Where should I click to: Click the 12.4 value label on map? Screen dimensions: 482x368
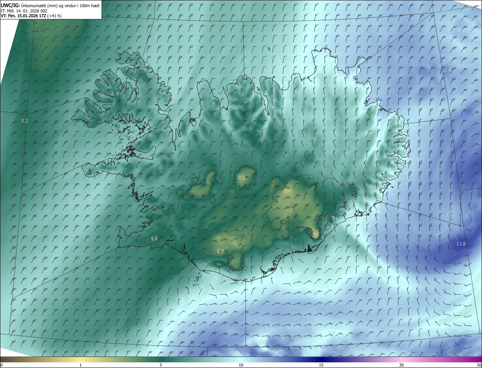point(446,70)
